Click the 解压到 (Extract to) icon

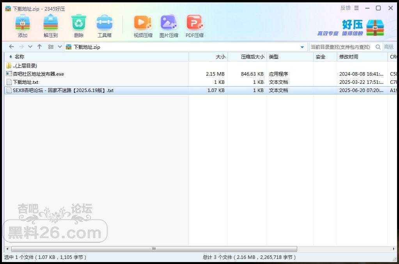pos(51,23)
